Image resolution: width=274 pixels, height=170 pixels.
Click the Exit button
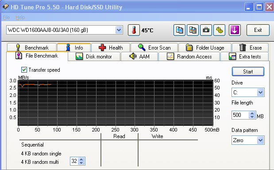pos(258,30)
